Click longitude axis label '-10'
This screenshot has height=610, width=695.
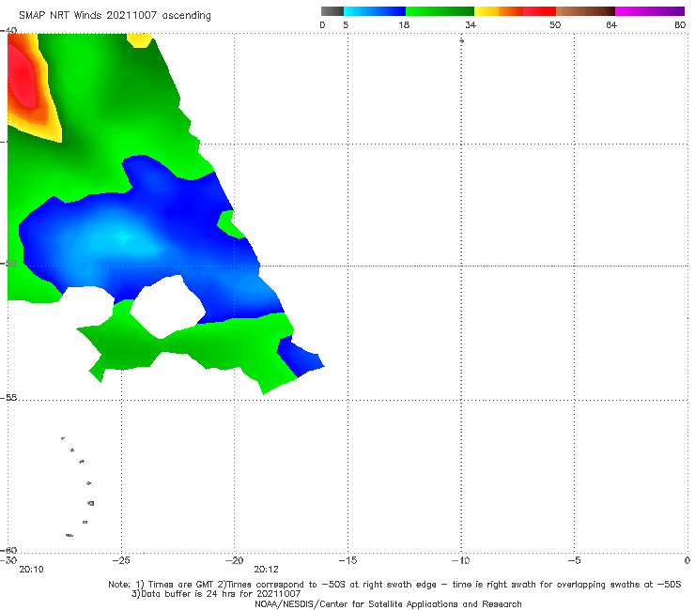[460, 560]
